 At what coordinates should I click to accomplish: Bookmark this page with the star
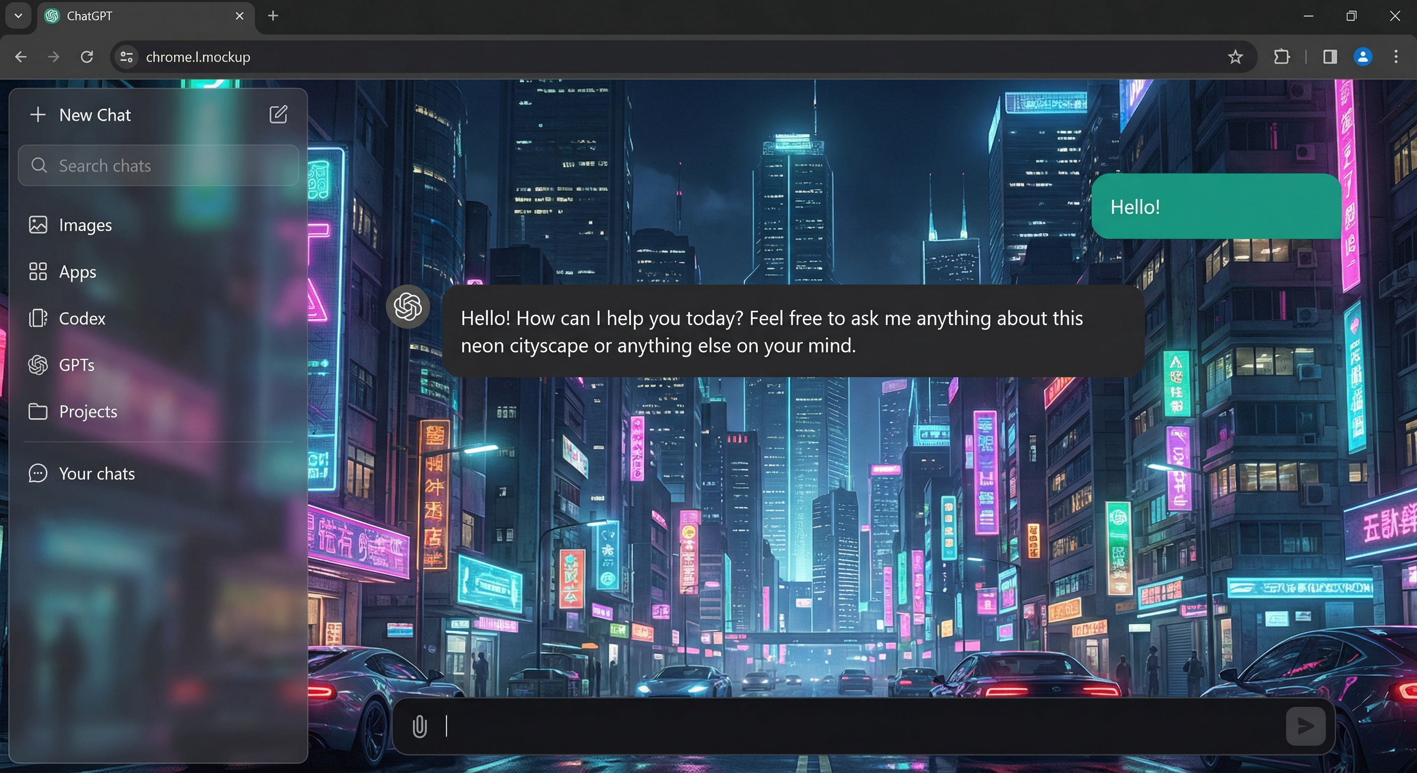click(1235, 57)
